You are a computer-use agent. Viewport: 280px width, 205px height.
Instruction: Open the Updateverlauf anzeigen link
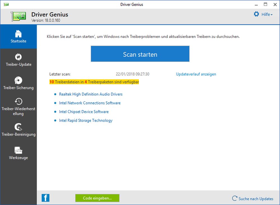click(196, 74)
